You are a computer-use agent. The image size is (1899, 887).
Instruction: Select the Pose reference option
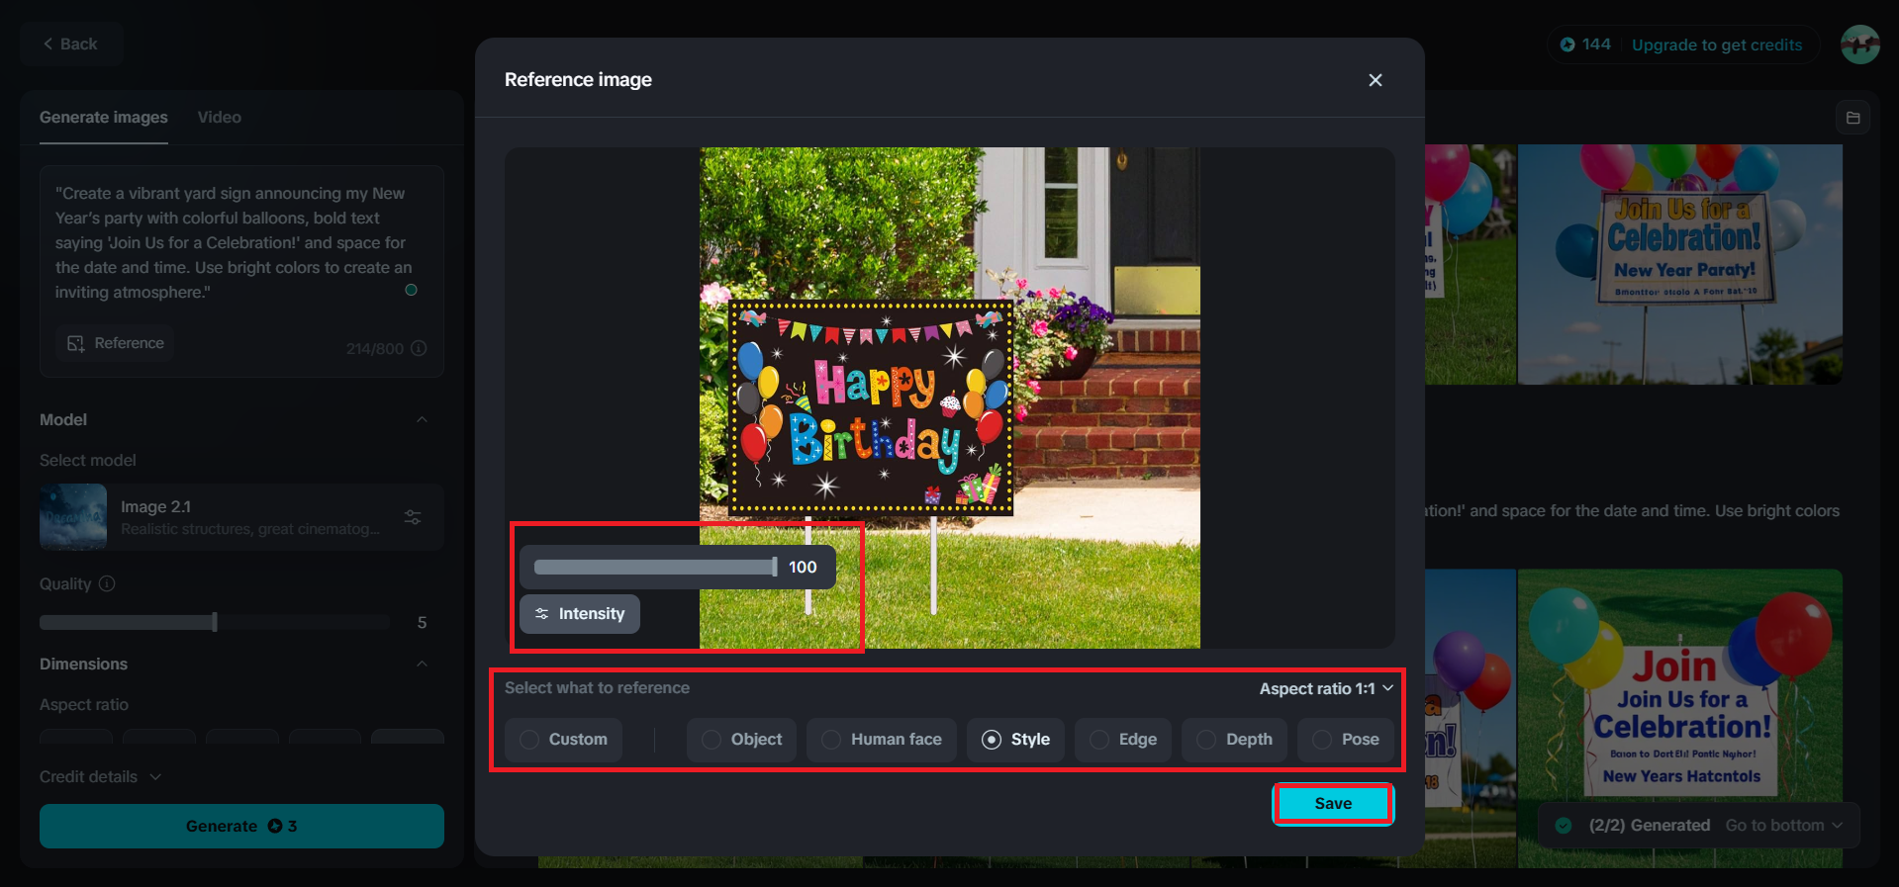click(1346, 740)
